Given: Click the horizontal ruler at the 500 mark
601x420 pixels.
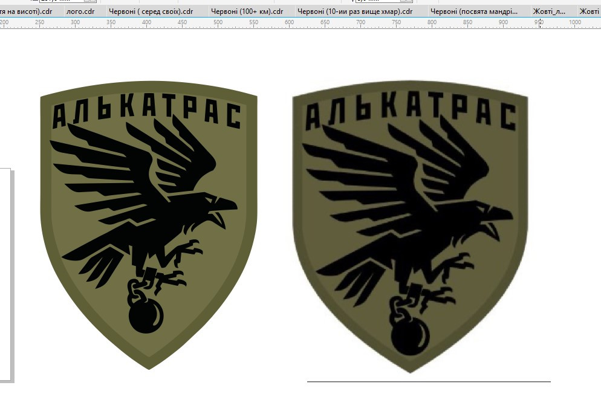Looking at the screenshot, I should tap(218, 23).
